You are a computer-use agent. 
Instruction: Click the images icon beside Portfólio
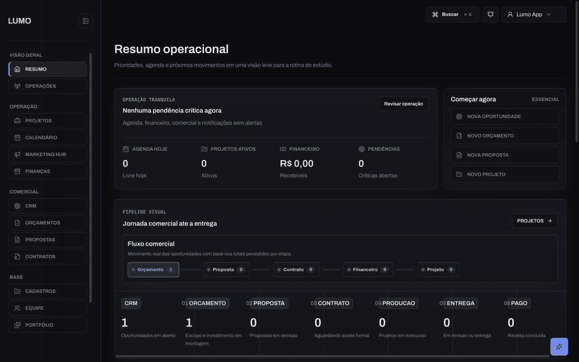click(17, 325)
